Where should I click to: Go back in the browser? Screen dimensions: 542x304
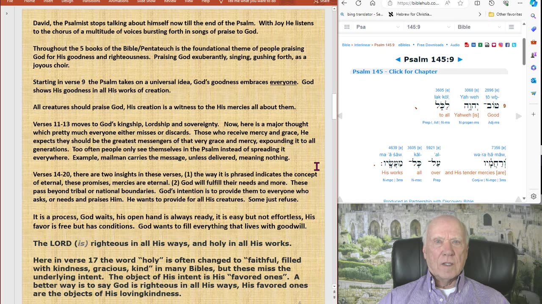(344, 3)
